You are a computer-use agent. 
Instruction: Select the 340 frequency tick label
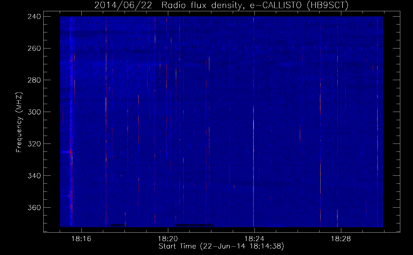(34, 176)
